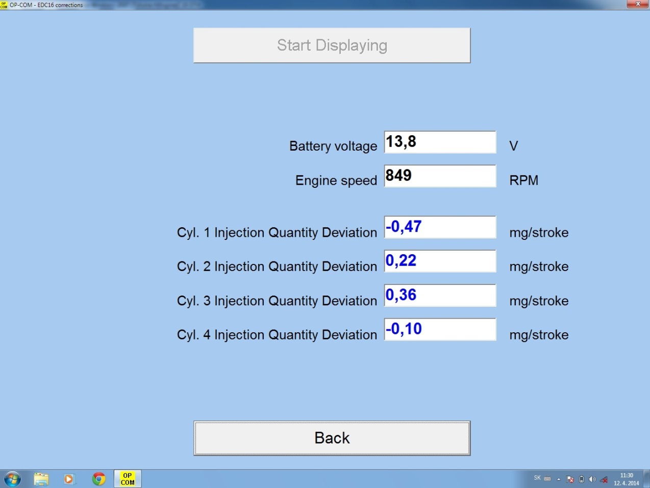Open the taskbar clock and date

pyautogui.click(x=626, y=479)
